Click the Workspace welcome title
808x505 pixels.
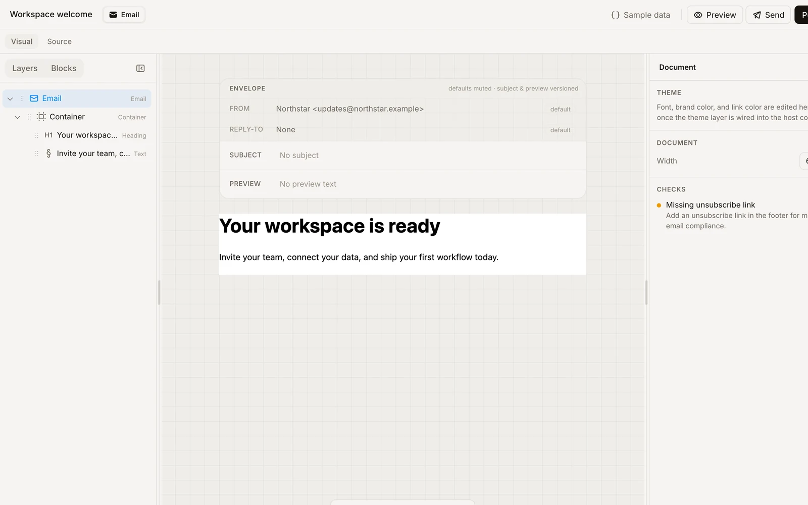click(x=51, y=15)
